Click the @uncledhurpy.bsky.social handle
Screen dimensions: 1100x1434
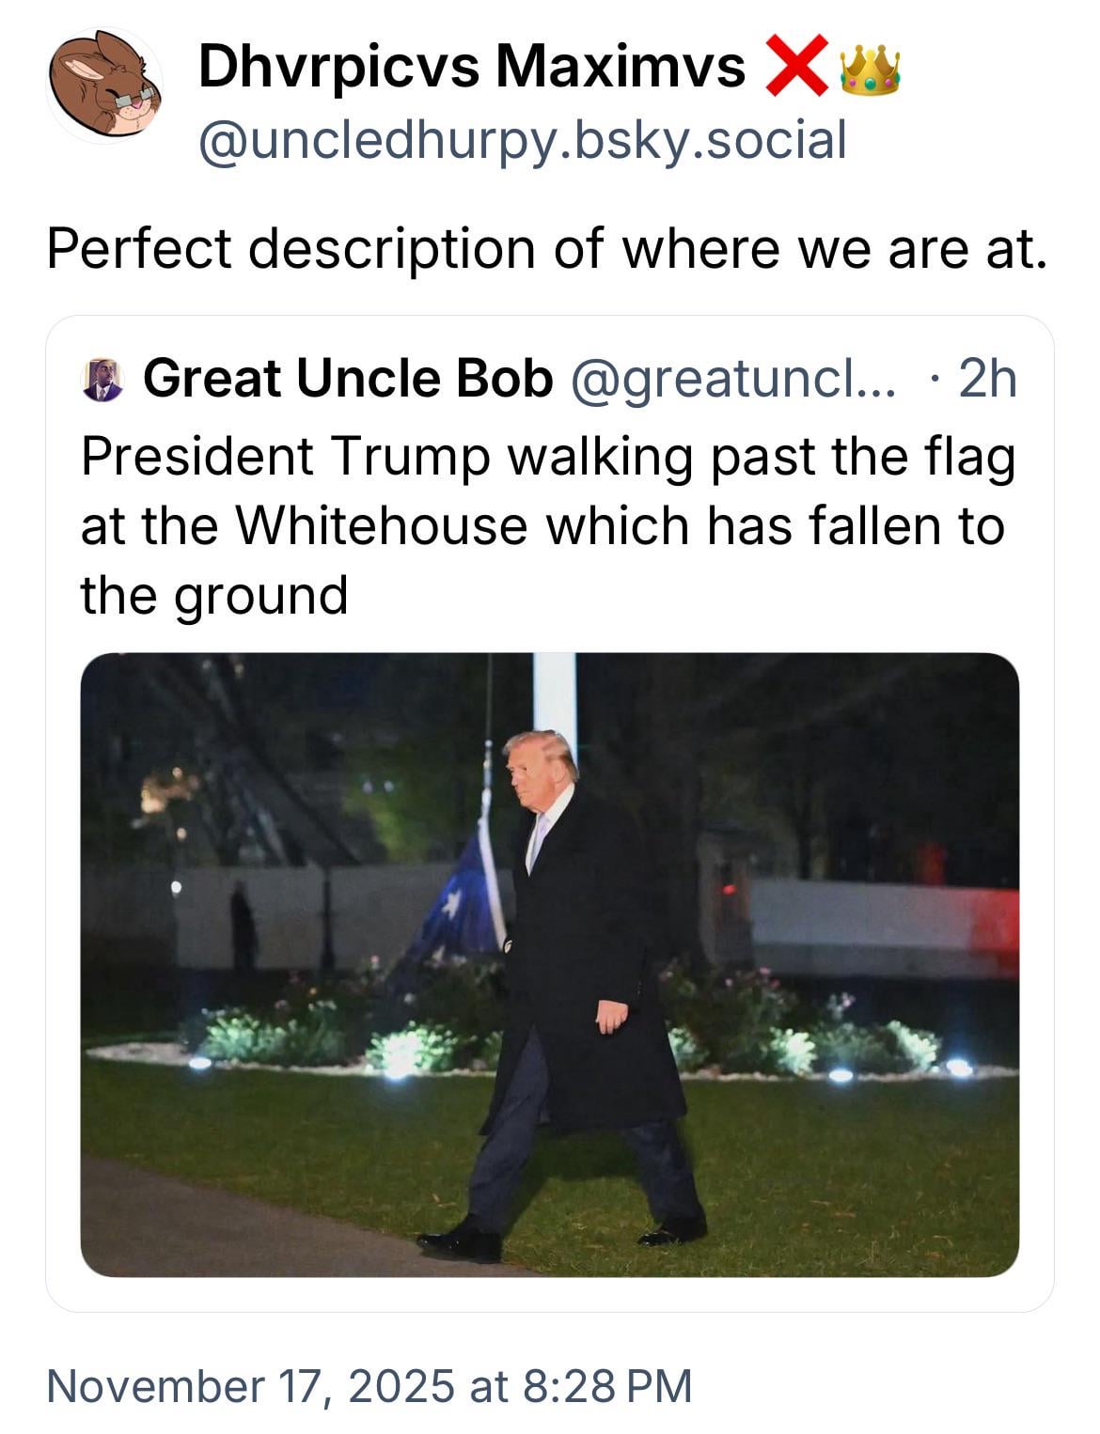tap(522, 140)
